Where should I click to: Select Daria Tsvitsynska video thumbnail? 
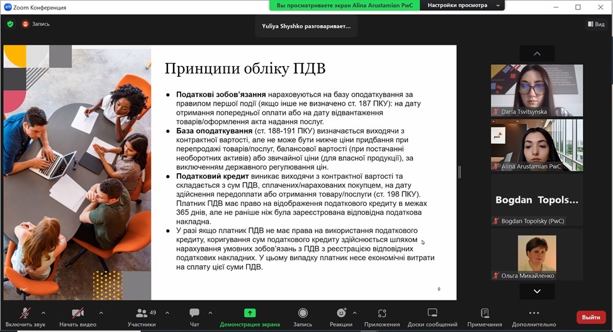[537, 91]
